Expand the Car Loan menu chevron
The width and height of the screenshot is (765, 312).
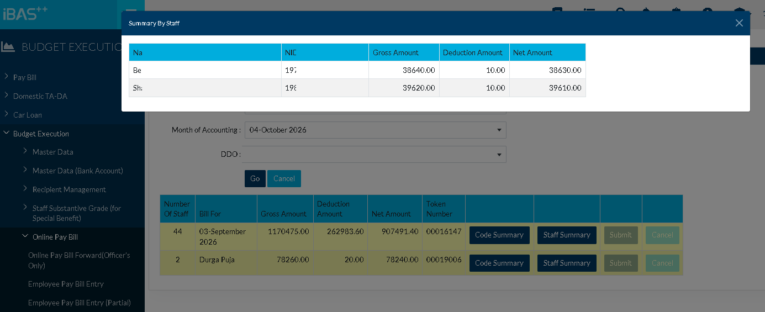[x=6, y=114]
